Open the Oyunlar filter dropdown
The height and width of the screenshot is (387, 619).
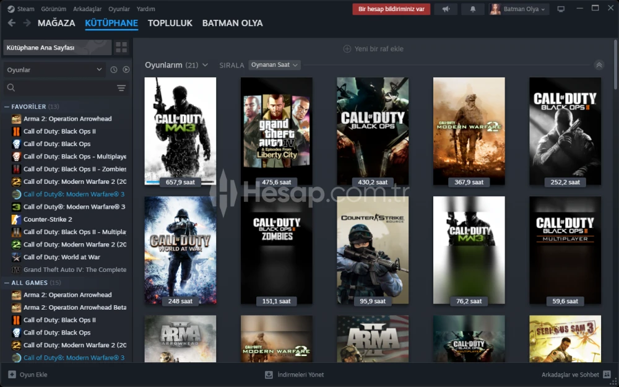coord(54,69)
